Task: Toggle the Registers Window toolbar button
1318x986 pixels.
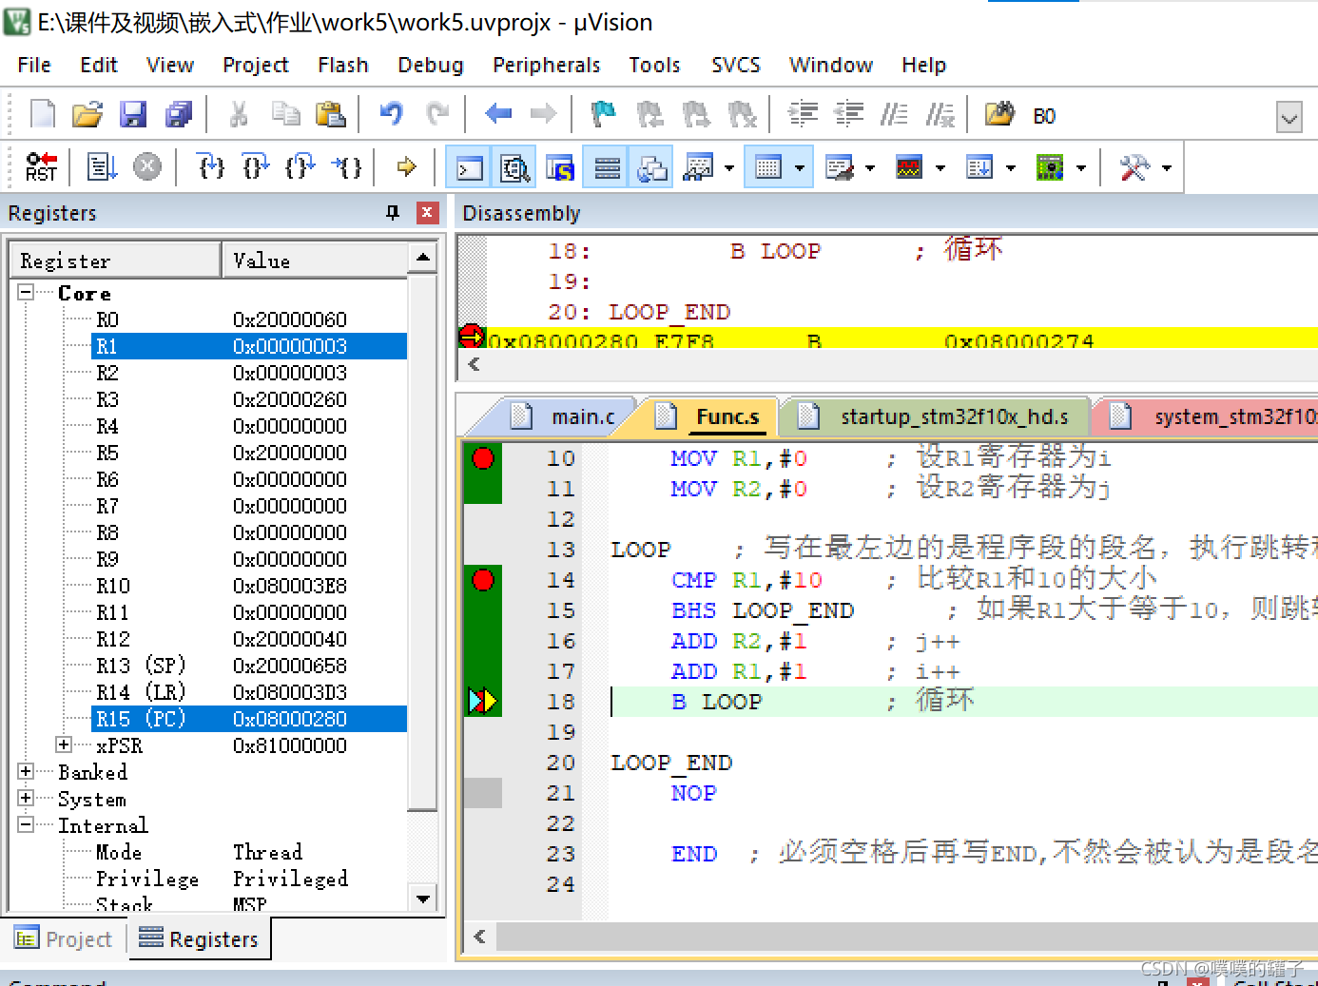Action: click(607, 168)
